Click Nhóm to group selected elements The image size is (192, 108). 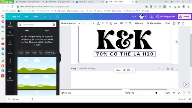(118, 70)
